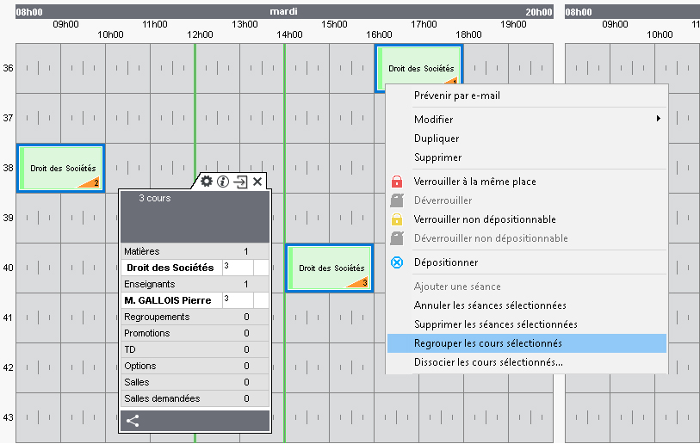Click the 12h00 time label in mardi header
700x444 pixels.
tap(200, 34)
